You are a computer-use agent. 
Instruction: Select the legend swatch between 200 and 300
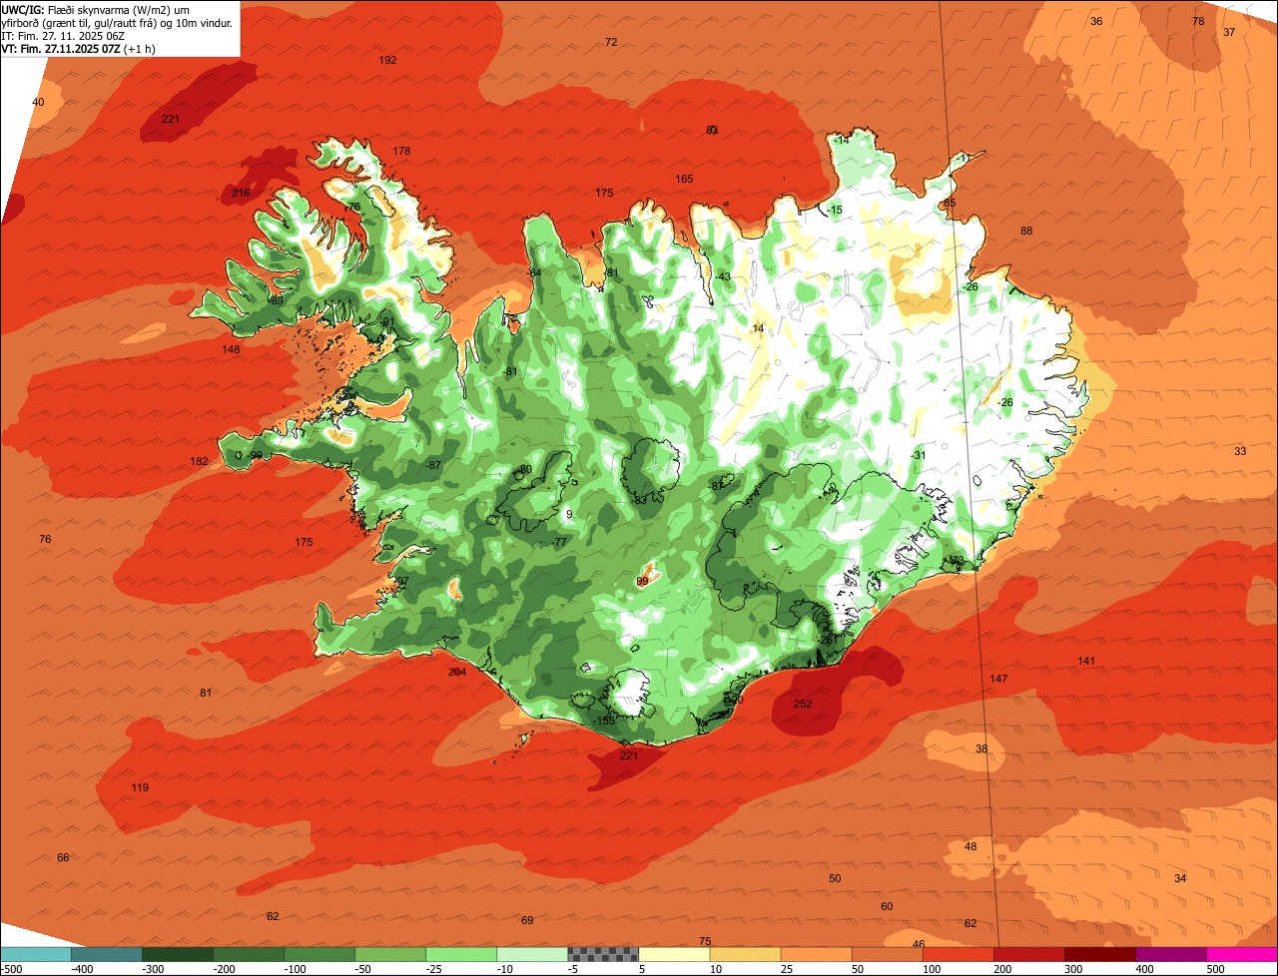(1028, 954)
